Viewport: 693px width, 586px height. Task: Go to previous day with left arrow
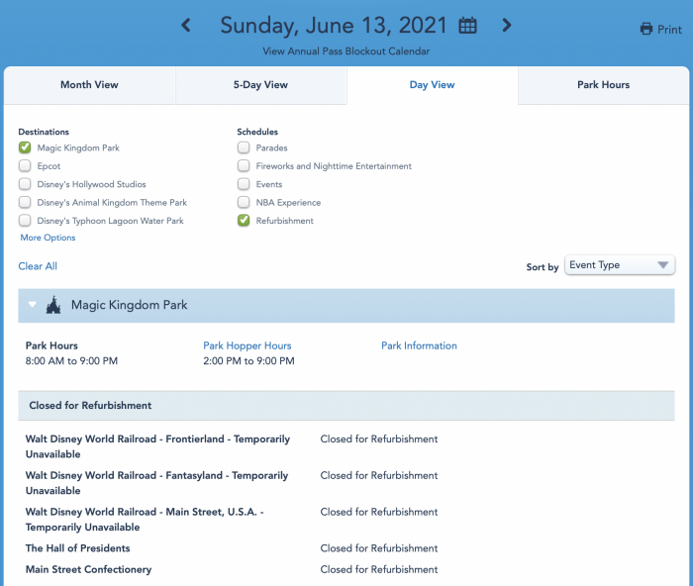pos(186,25)
